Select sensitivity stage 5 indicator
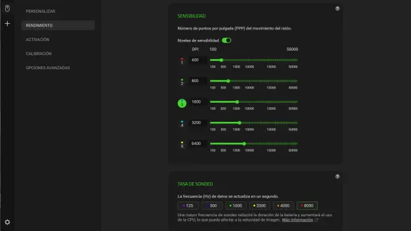This screenshot has width=411, height=231. click(x=182, y=144)
